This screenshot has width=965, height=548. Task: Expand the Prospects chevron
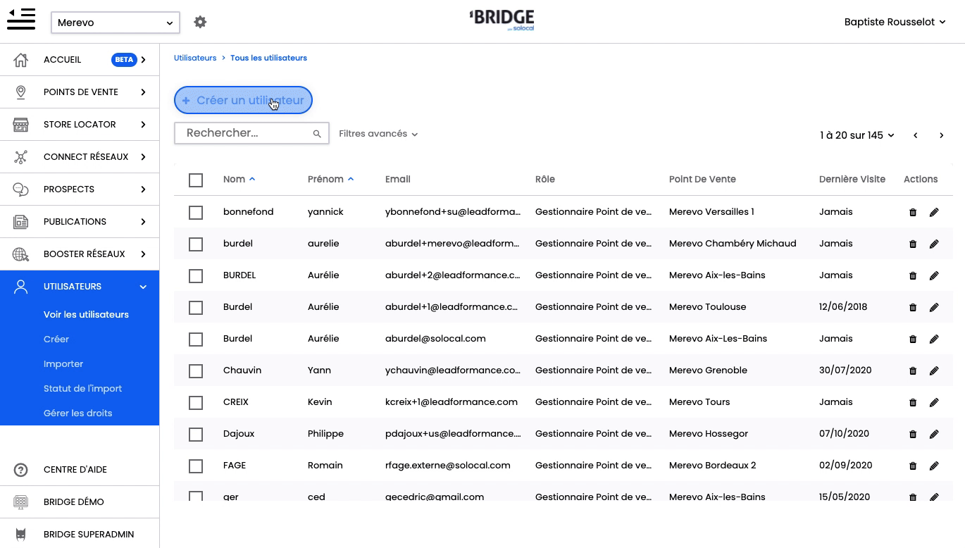(143, 189)
